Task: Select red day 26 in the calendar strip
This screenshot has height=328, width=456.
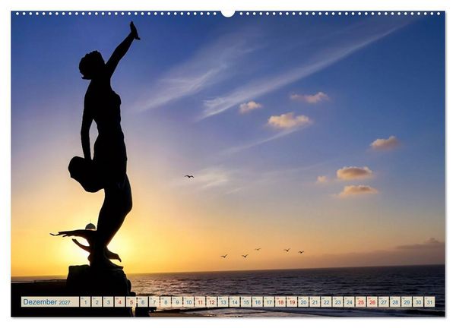Action: click(x=372, y=301)
